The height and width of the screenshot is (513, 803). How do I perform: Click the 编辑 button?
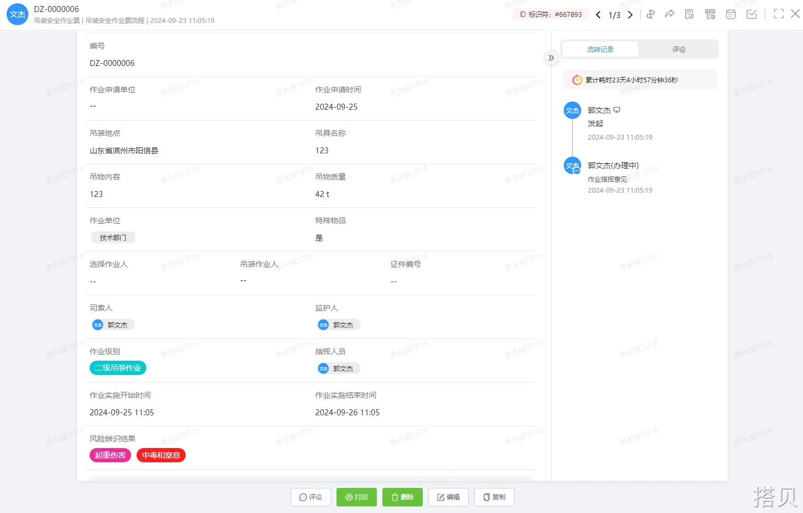coord(448,497)
